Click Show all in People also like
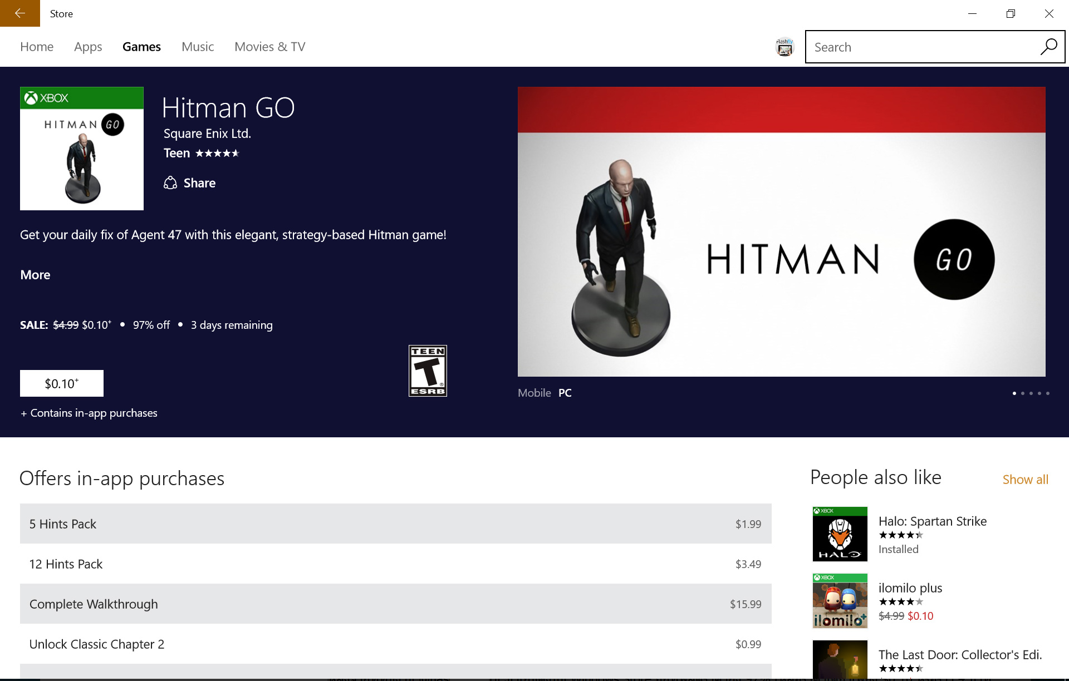 pos(1025,480)
